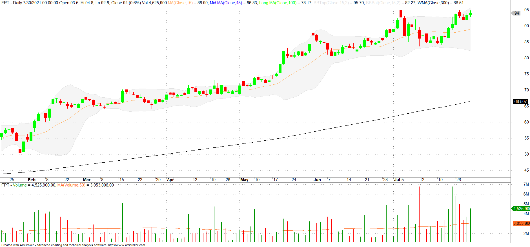This screenshot has width=530, height=247.
Task: Click the May month marker on date axis
Action: click(x=244, y=180)
